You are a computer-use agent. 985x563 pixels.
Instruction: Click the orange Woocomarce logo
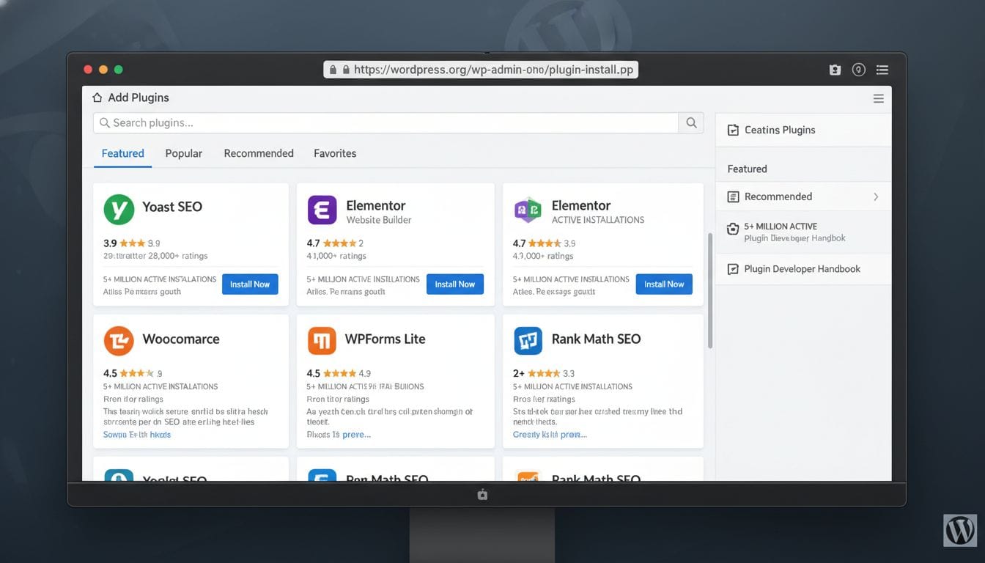click(x=119, y=341)
